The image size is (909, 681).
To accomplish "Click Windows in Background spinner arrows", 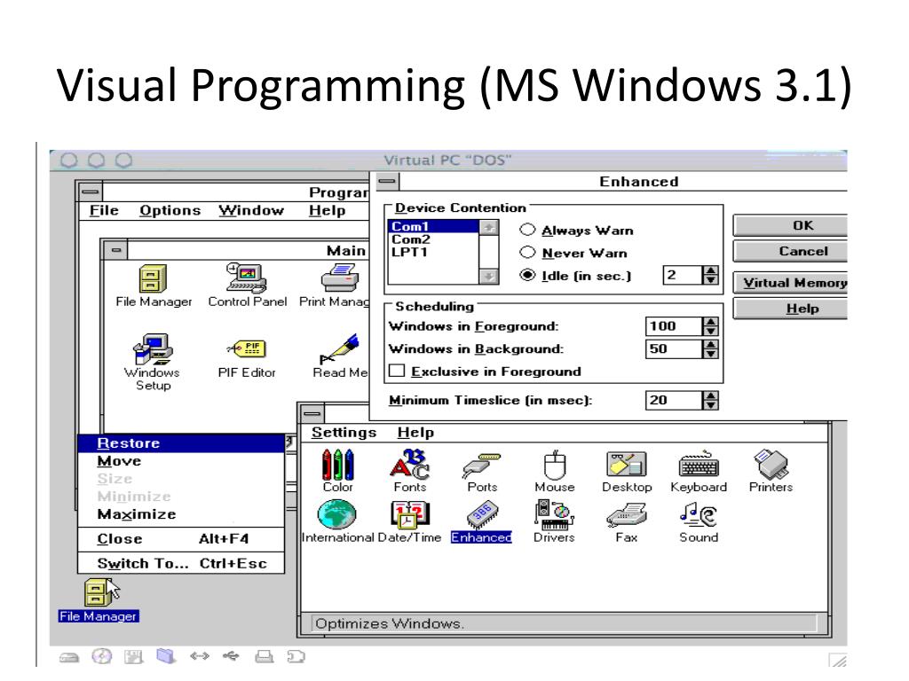I will coord(710,348).
